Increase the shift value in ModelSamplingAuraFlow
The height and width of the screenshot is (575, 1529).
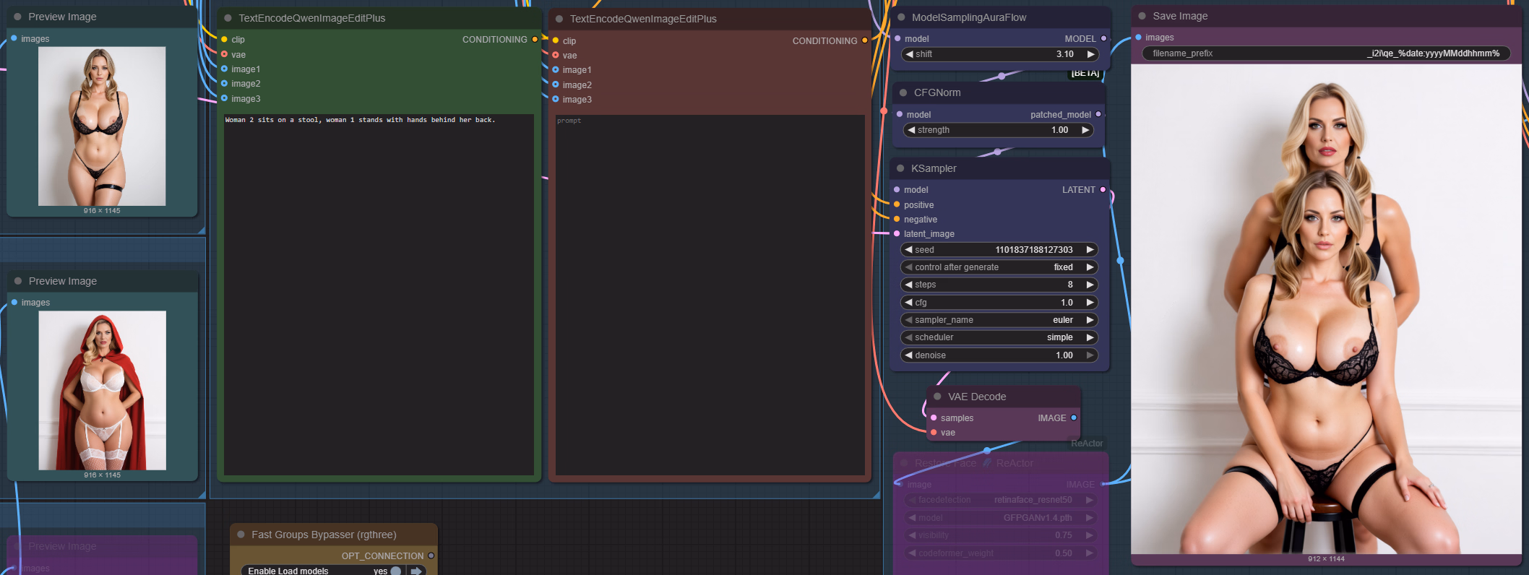(x=1090, y=54)
